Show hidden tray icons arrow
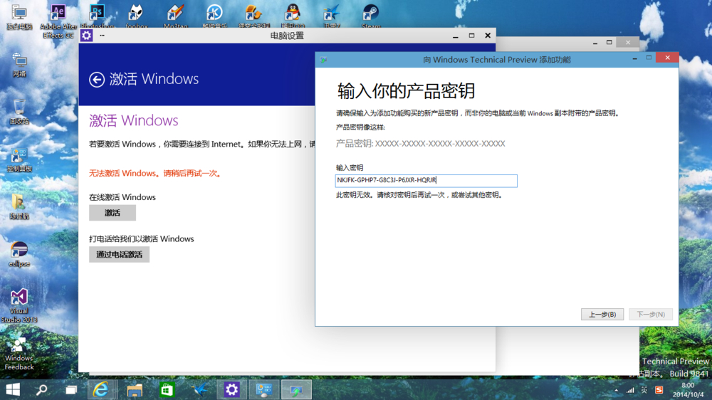712x400 pixels. 616,390
